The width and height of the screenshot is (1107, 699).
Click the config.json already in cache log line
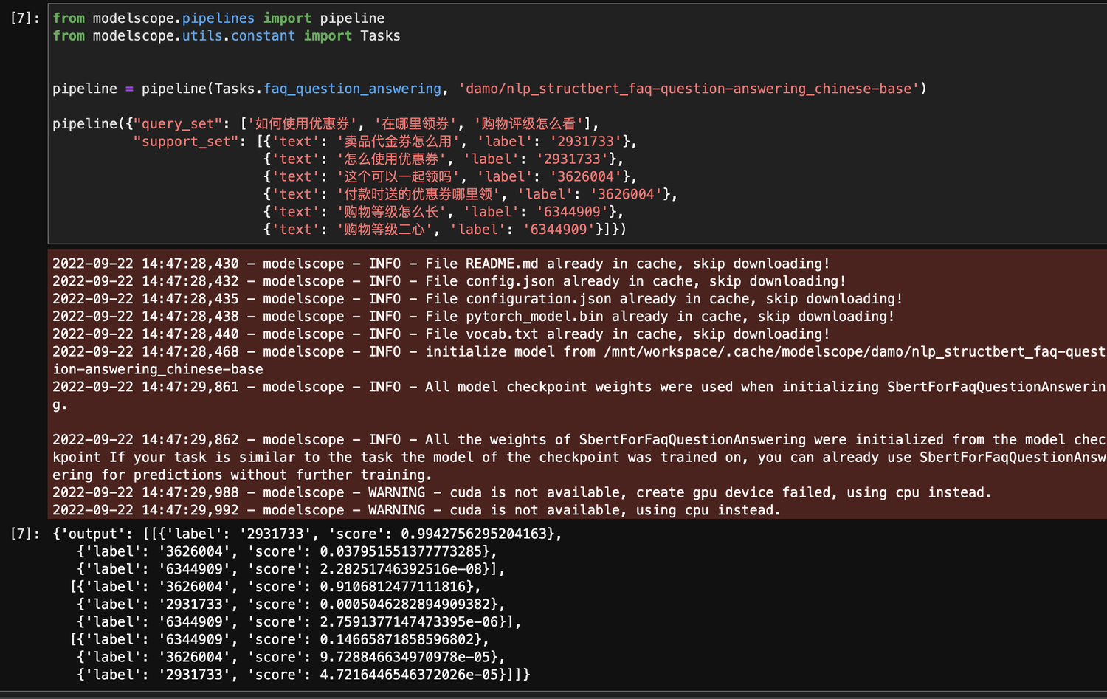coord(449,281)
